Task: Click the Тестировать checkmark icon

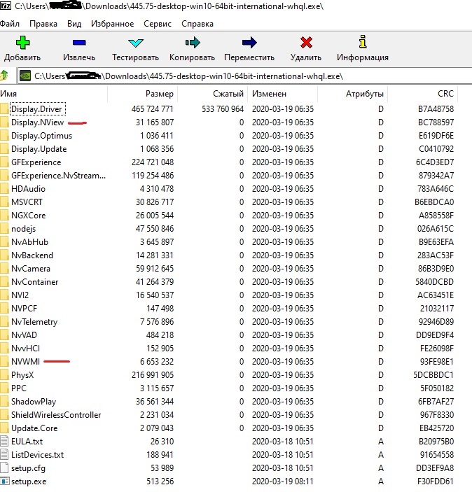Action: click(x=136, y=43)
